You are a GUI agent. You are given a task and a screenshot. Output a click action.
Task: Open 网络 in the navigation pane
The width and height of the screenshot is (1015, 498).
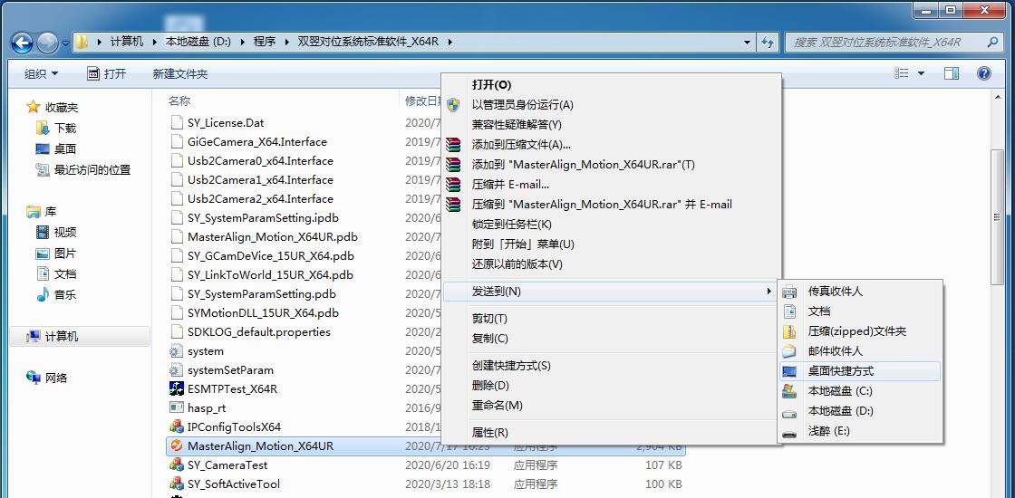pos(55,378)
